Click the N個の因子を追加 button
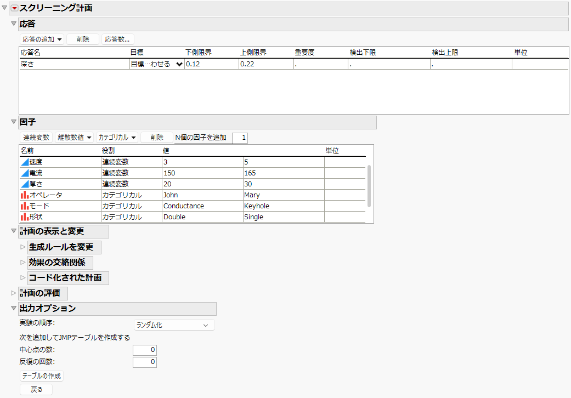Image resolution: width=571 pixels, height=398 pixels. click(x=201, y=138)
